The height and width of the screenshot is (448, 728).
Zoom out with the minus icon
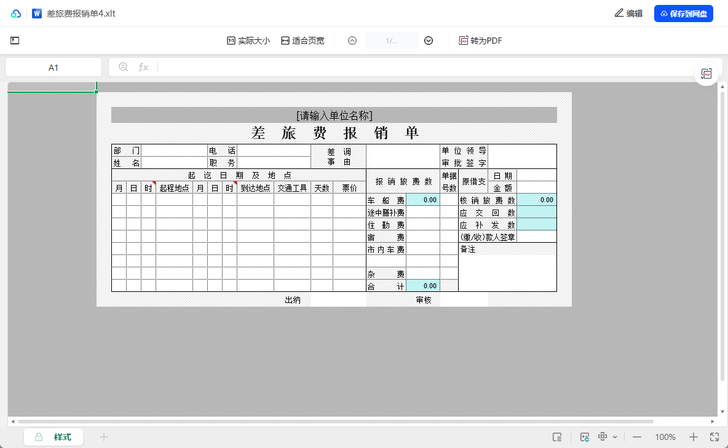637,437
